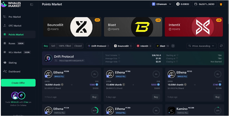This screenshot has height=116, width=229.
Task: Click the Dashboard sidebar icon
Action: [x=5, y=71]
